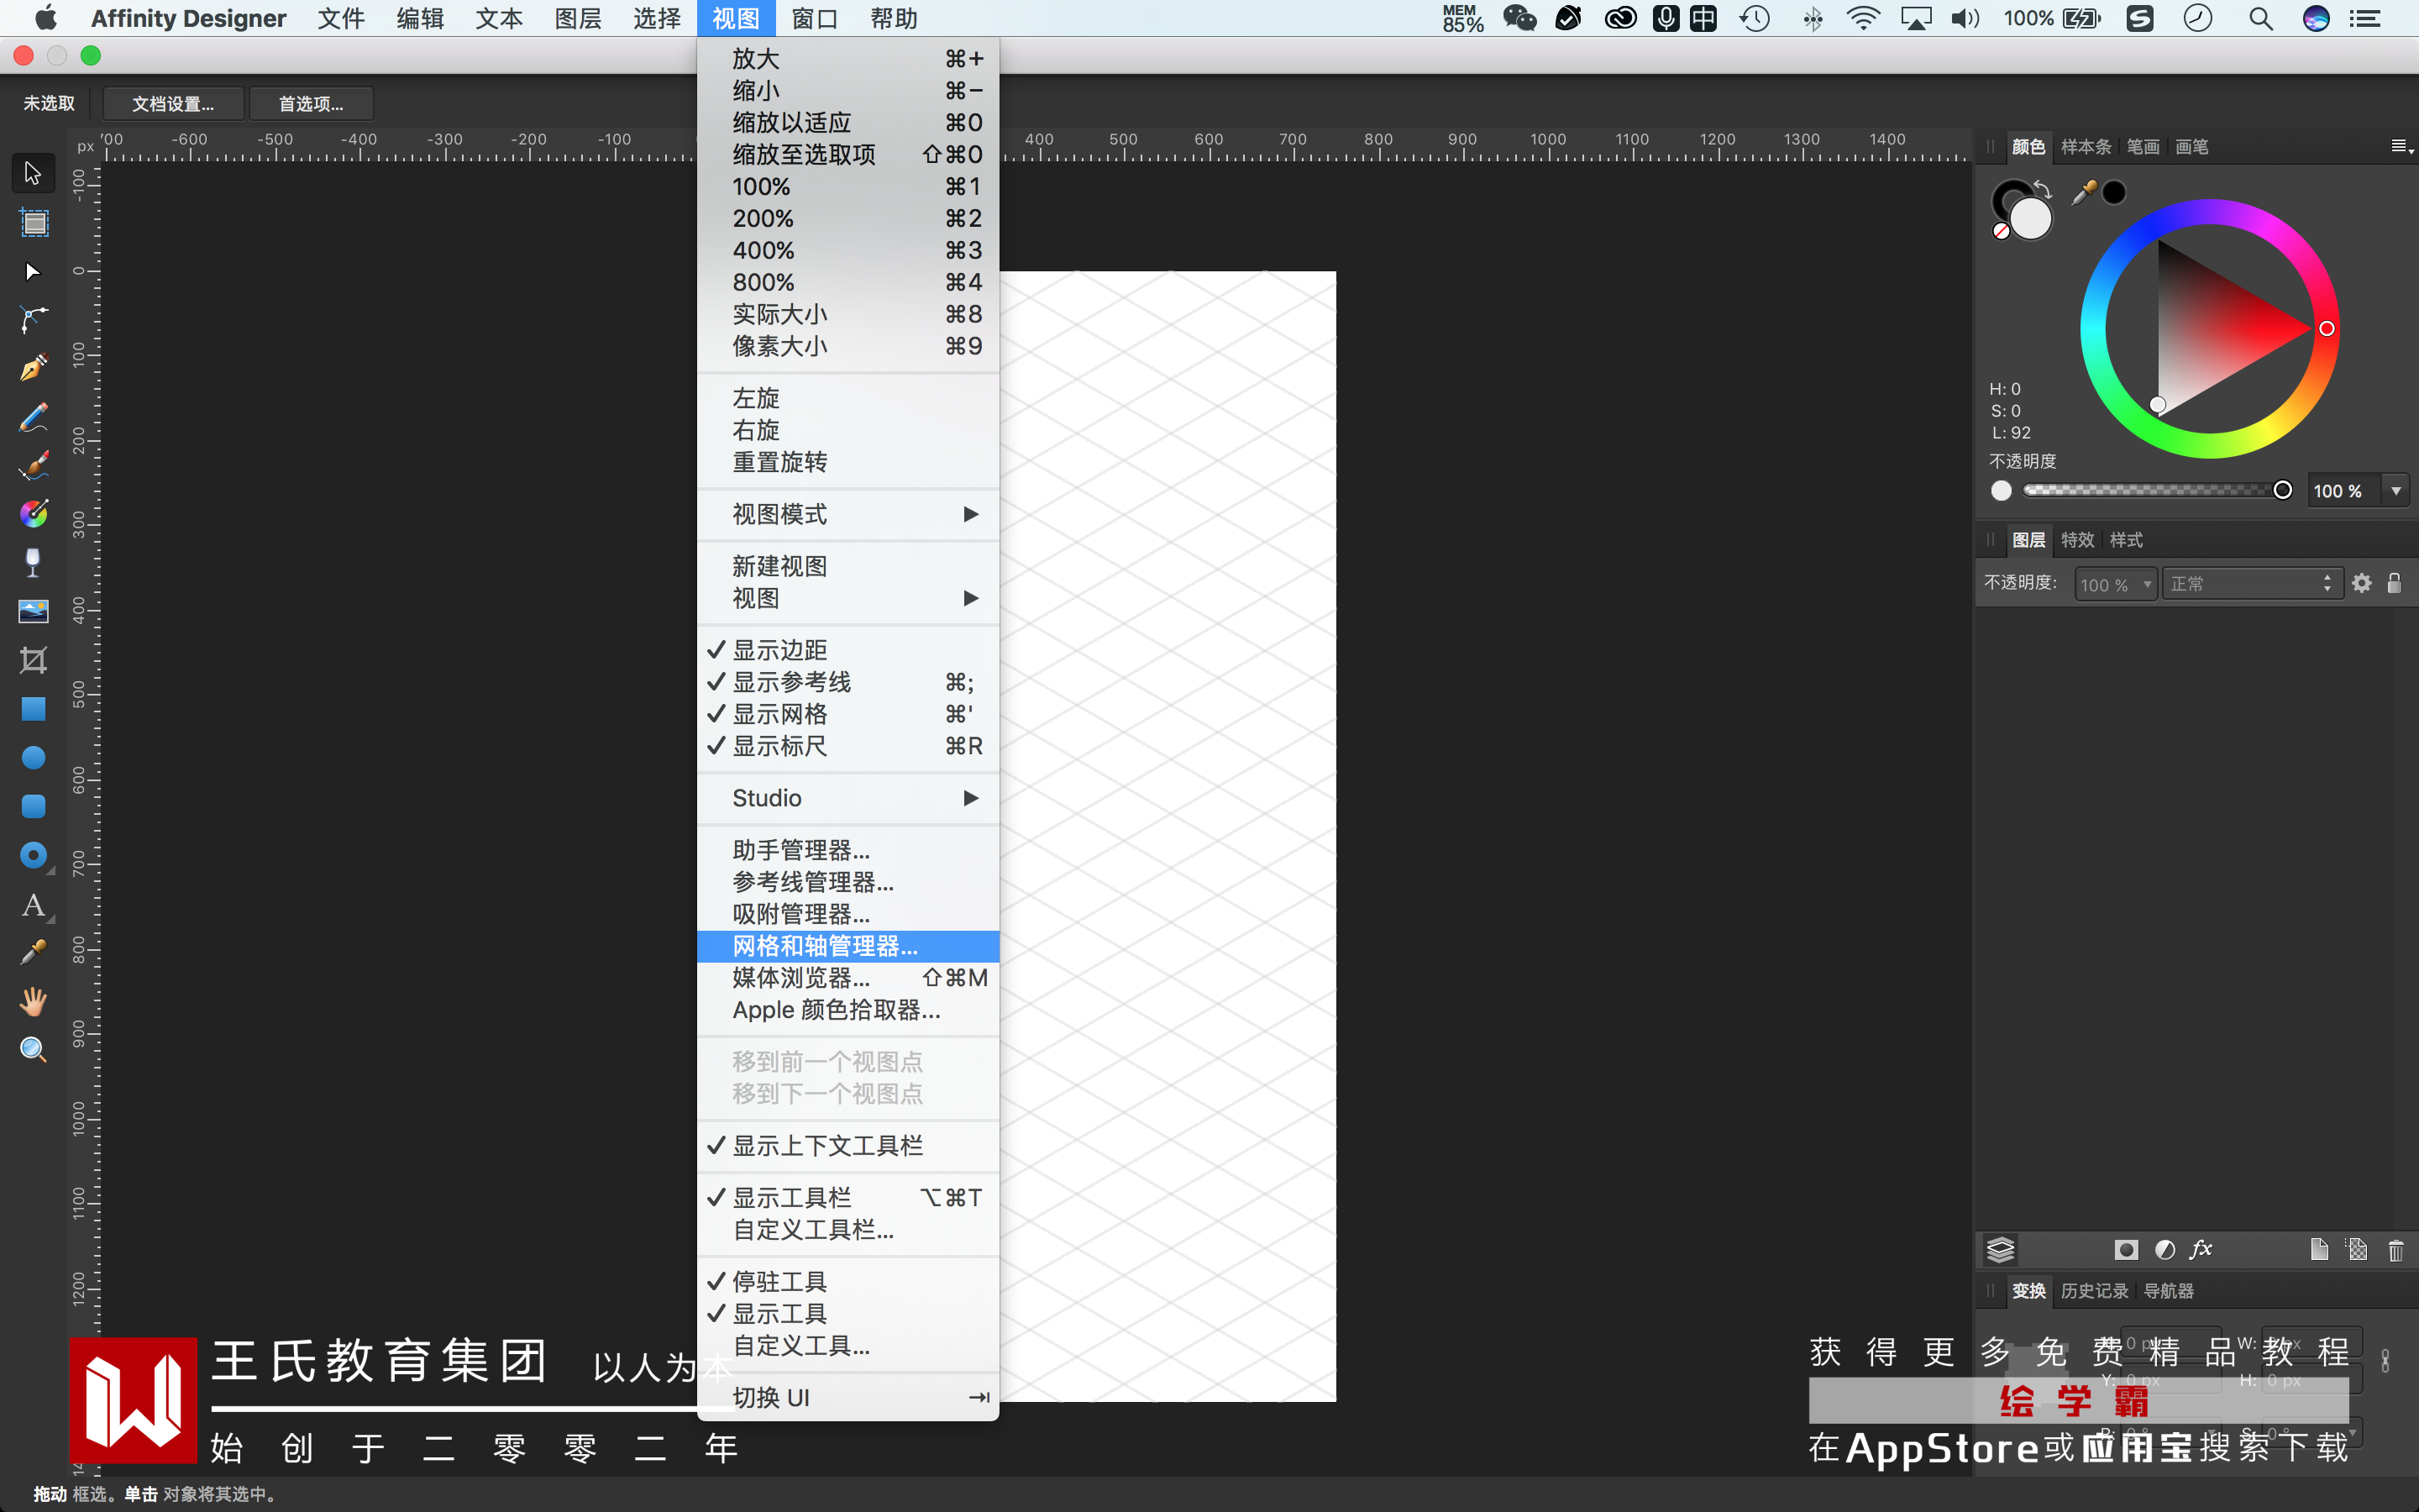Open the layer blend mode 正常 dropdown

tap(2251, 584)
